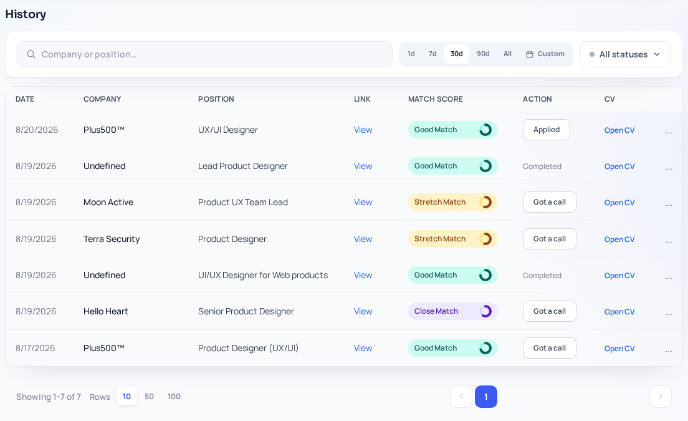The height and width of the screenshot is (421, 688).
Task: Click the calendar icon next to Custom
Action: click(x=530, y=54)
